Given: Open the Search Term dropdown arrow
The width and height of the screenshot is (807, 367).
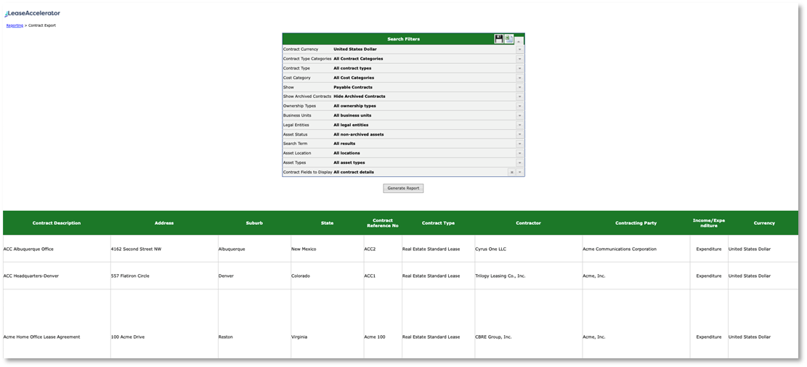Looking at the screenshot, I should click(520, 144).
